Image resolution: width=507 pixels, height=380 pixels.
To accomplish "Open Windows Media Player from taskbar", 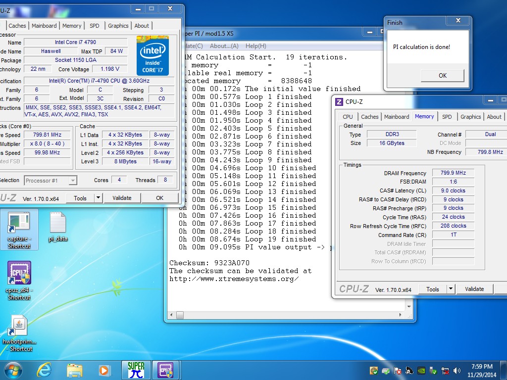I will tap(104, 370).
